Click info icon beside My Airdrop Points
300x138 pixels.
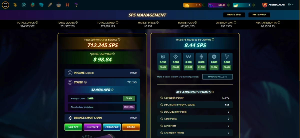[x=213, y=92]
